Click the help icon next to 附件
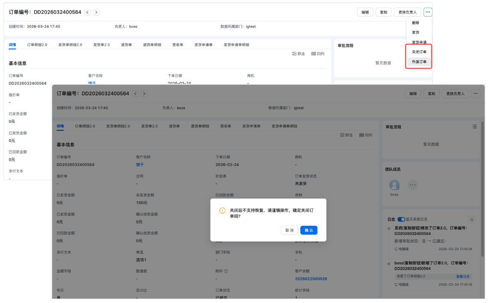This screenshot has width=491, height=303. tap(226, 271)
